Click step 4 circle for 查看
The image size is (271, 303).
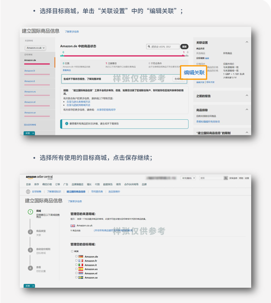pos(30,268)
